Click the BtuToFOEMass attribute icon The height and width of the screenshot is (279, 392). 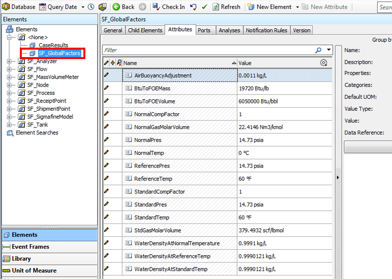click(x=129, y=88)
